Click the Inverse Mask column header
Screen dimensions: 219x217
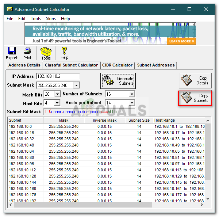[105, 120]
